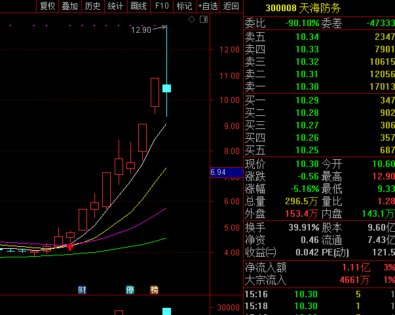Click the 停 limit-up marker icon

(130, 289)
